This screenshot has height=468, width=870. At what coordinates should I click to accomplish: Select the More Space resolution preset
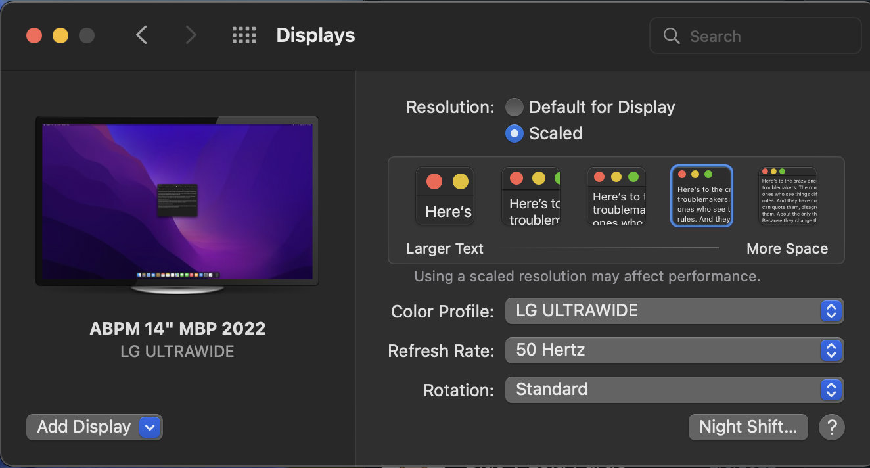point(787,196)
